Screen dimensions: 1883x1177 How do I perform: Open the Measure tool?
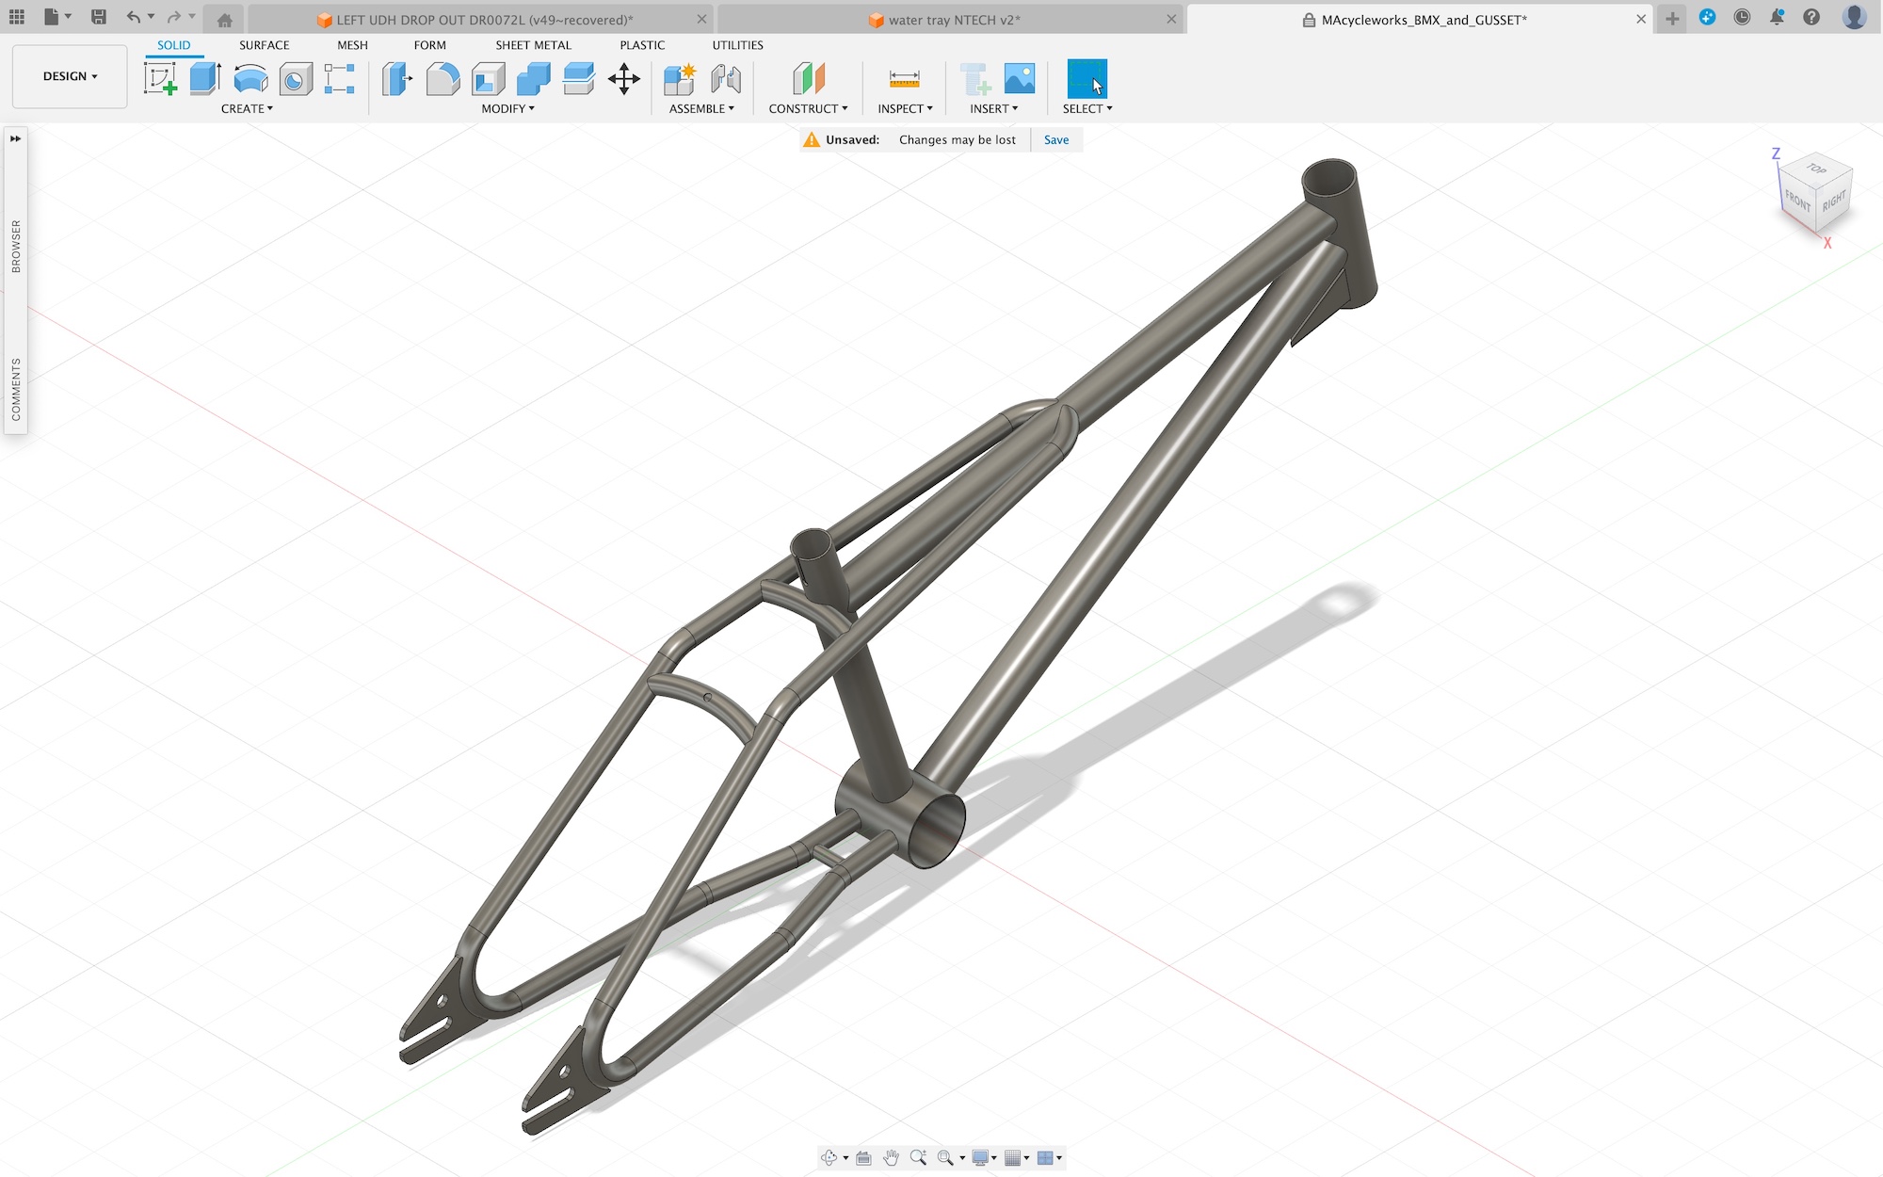click(904, 79)
